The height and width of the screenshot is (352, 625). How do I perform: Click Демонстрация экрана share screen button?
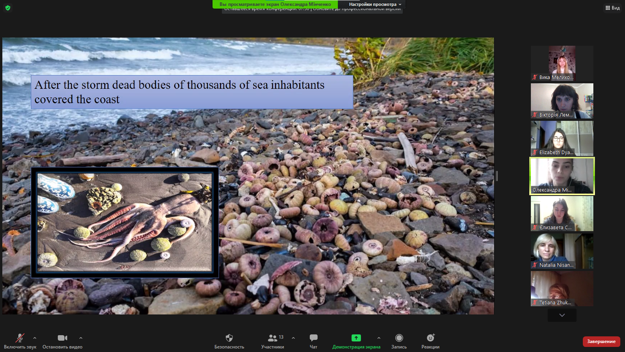coord(356,341)
